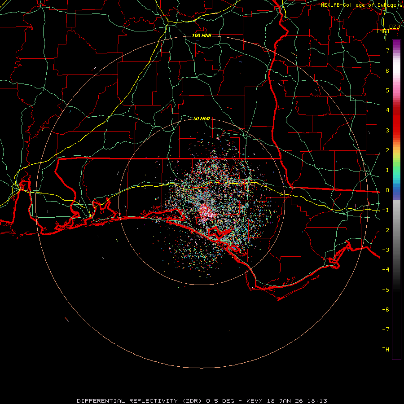
Task: Click the scale value "3" on legend
Action: click(x=387, y=130)
